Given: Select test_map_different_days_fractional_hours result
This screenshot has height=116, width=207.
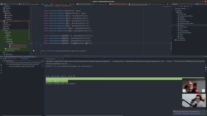Looking at the screenshot, I should pyautogui.click(x=22, y=67).
